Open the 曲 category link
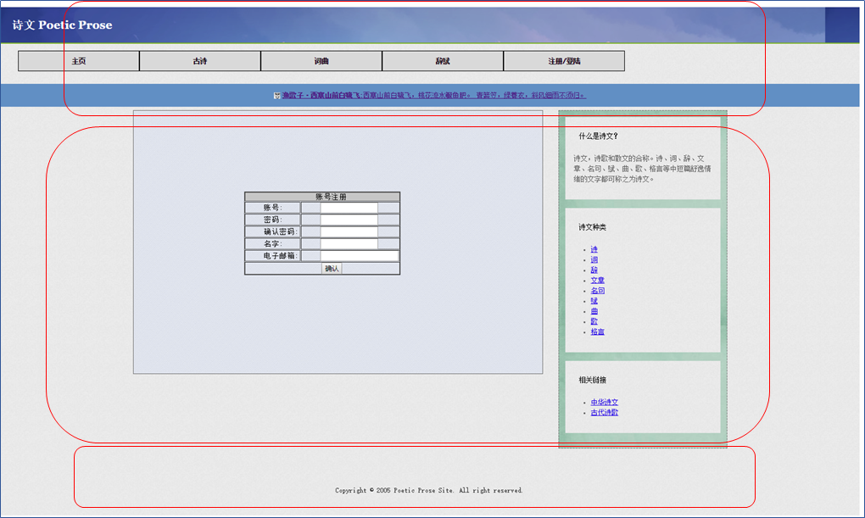The height and width of the screenshot is (518, 865). 594,312
